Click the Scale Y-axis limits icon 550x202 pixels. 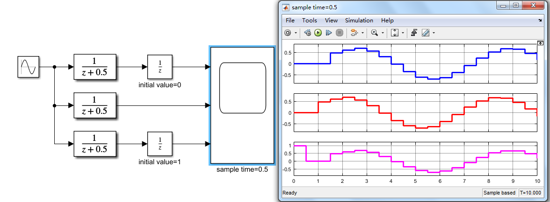(x=395, y=33)
